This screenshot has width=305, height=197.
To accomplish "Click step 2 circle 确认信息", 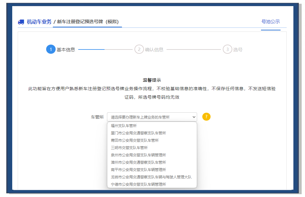I will click(139, 49).
